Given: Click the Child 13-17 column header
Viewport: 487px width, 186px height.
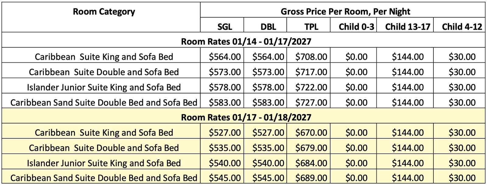Looking at the screenshot, I should point(408,27).
